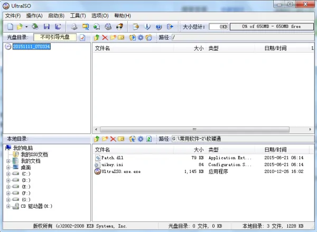Open the 帮助(H) menu

[123, 16]
